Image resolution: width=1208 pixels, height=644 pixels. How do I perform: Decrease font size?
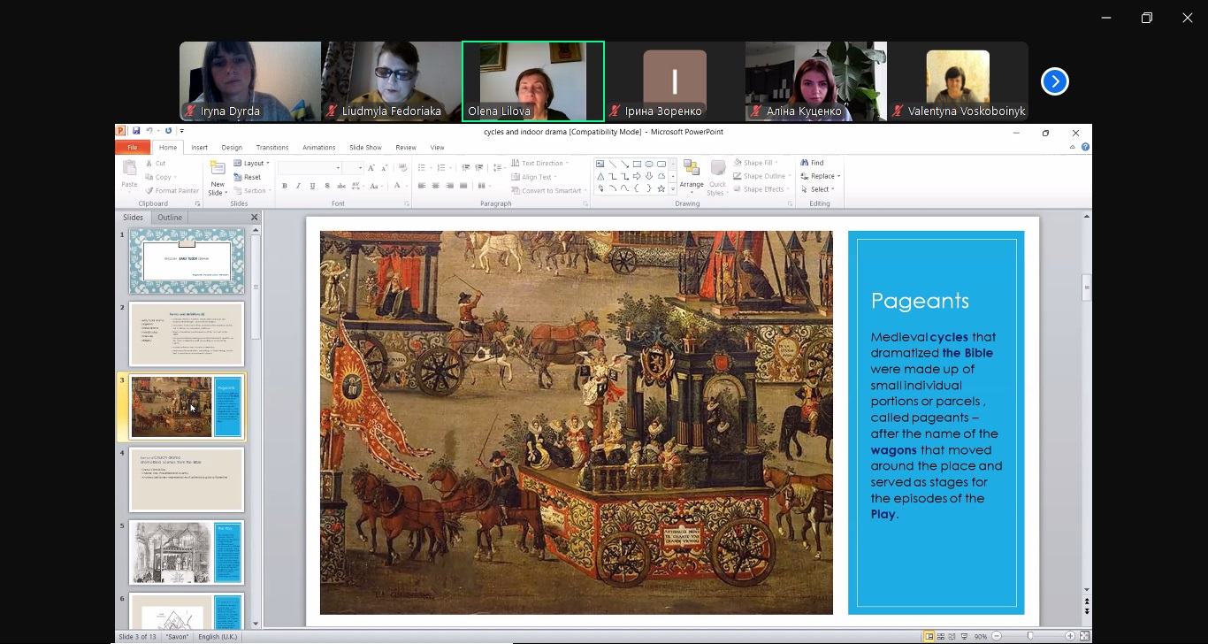pyautogui.click(x=386, y=167)
